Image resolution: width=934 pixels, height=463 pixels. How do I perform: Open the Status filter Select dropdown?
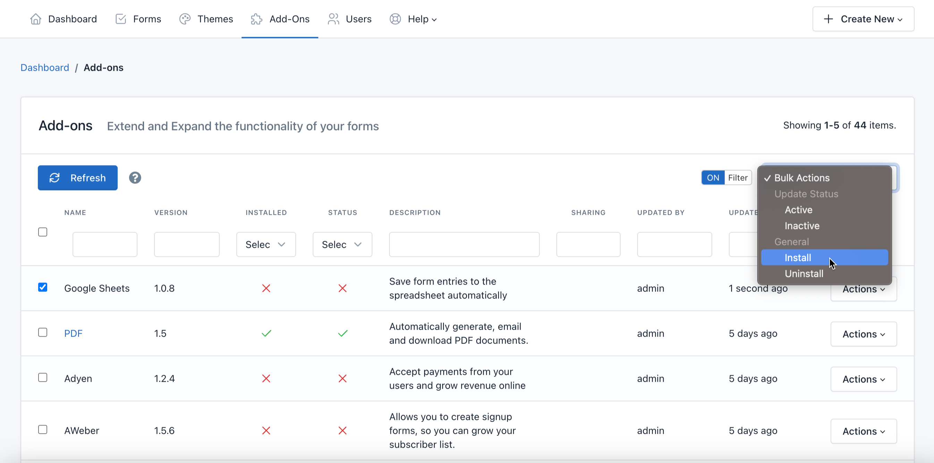342,244
